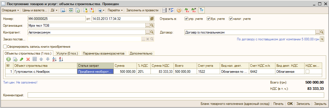Click OK button
Viewport: 329px width, 108px height.
[x=290, y=104]
